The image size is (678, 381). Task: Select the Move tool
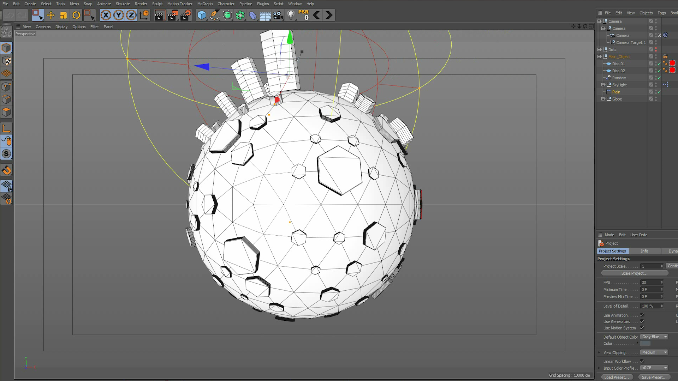pos(50,15)
